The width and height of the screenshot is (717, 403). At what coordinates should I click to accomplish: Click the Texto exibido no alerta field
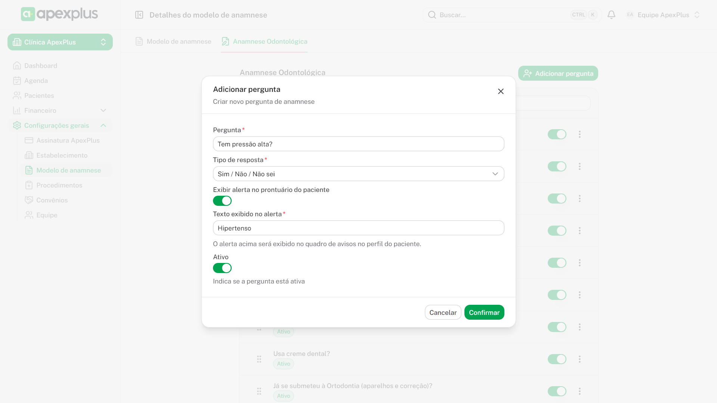358,228
